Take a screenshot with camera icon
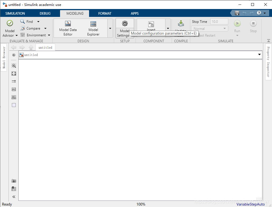 pos(14,181)
